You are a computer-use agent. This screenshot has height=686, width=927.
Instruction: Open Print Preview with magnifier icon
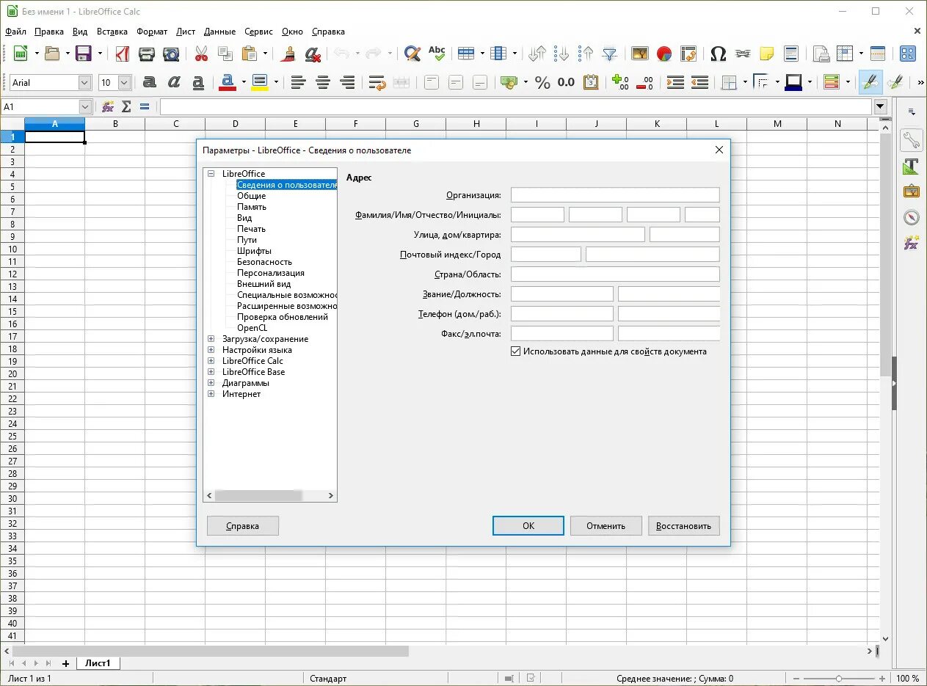pos(171,54)
